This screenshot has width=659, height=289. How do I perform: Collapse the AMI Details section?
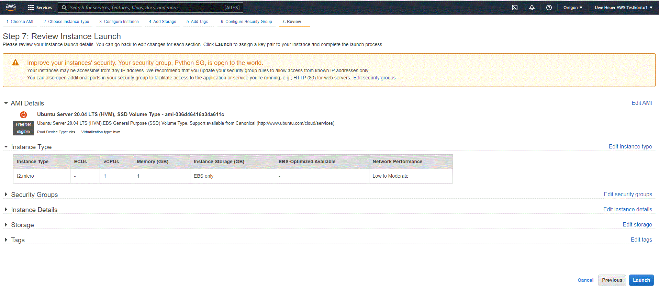[6, 103]
